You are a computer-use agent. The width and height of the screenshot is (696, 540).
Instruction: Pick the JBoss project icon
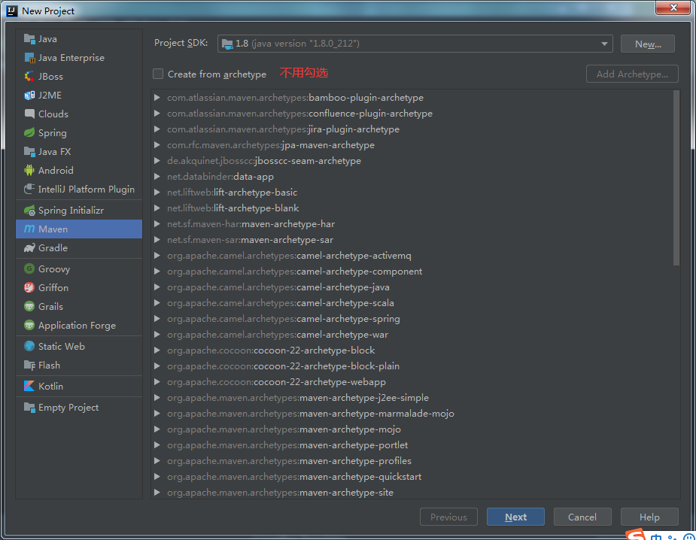tap(29, 76)
